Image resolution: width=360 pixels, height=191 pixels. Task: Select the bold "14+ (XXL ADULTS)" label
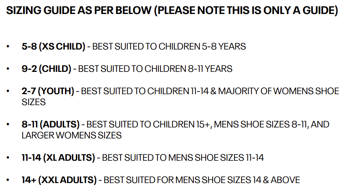[59, 180]
